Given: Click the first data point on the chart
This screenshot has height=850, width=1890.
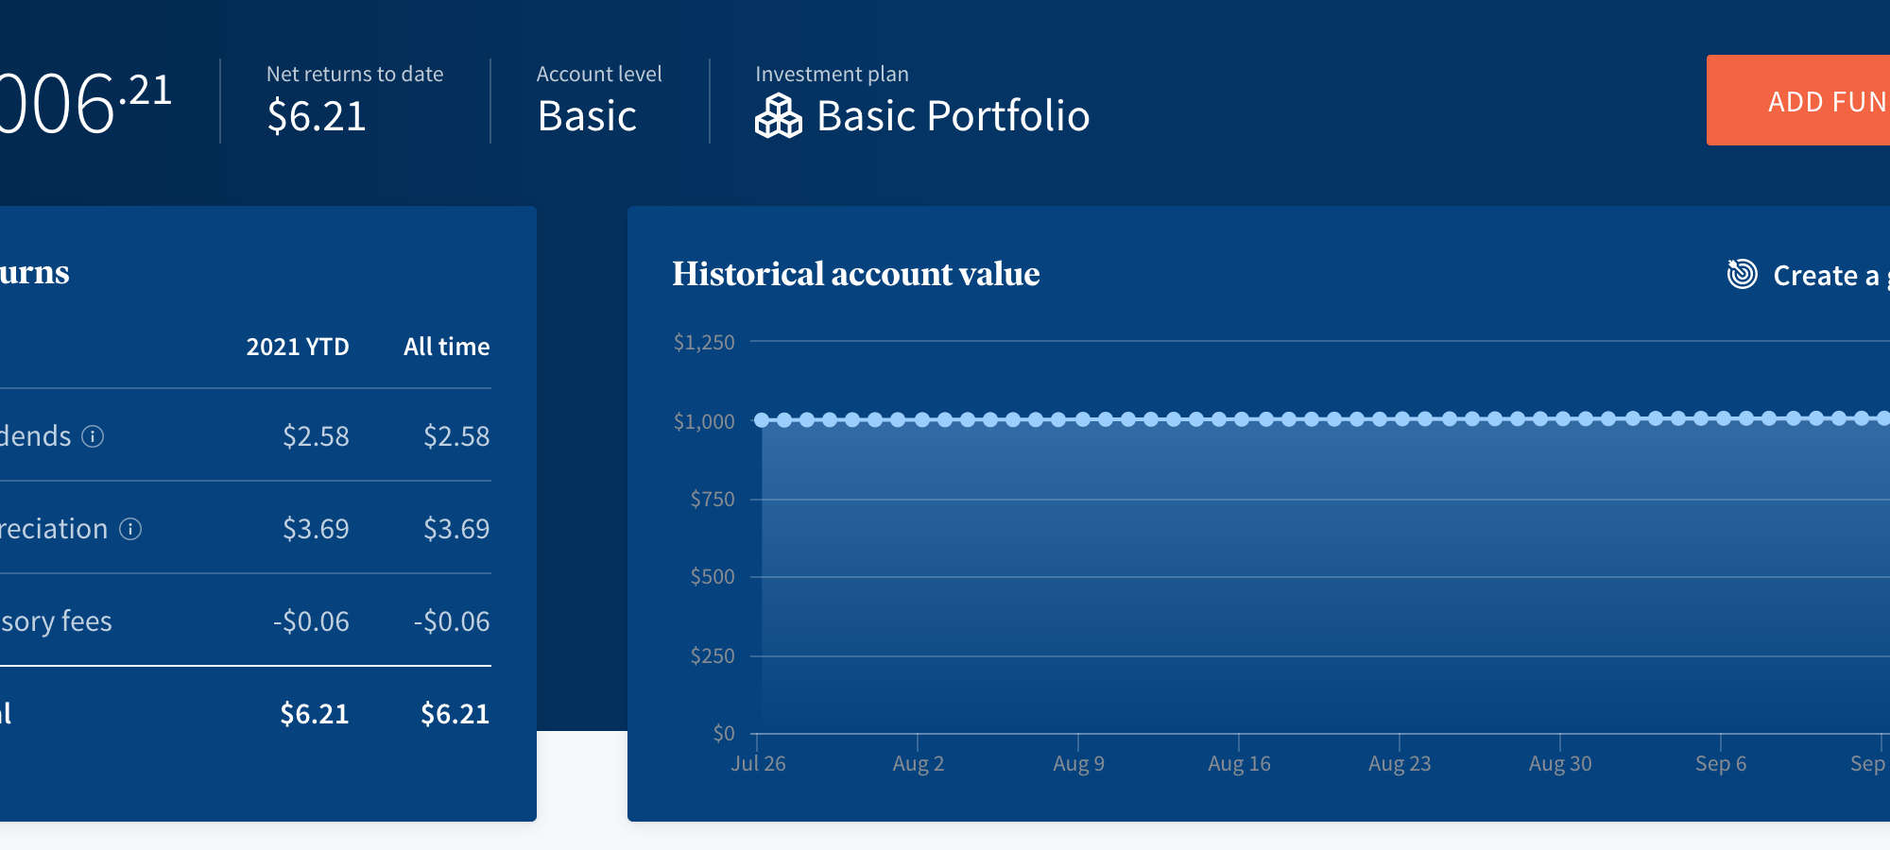Looking at the screenshot, I should click(761, 419).
